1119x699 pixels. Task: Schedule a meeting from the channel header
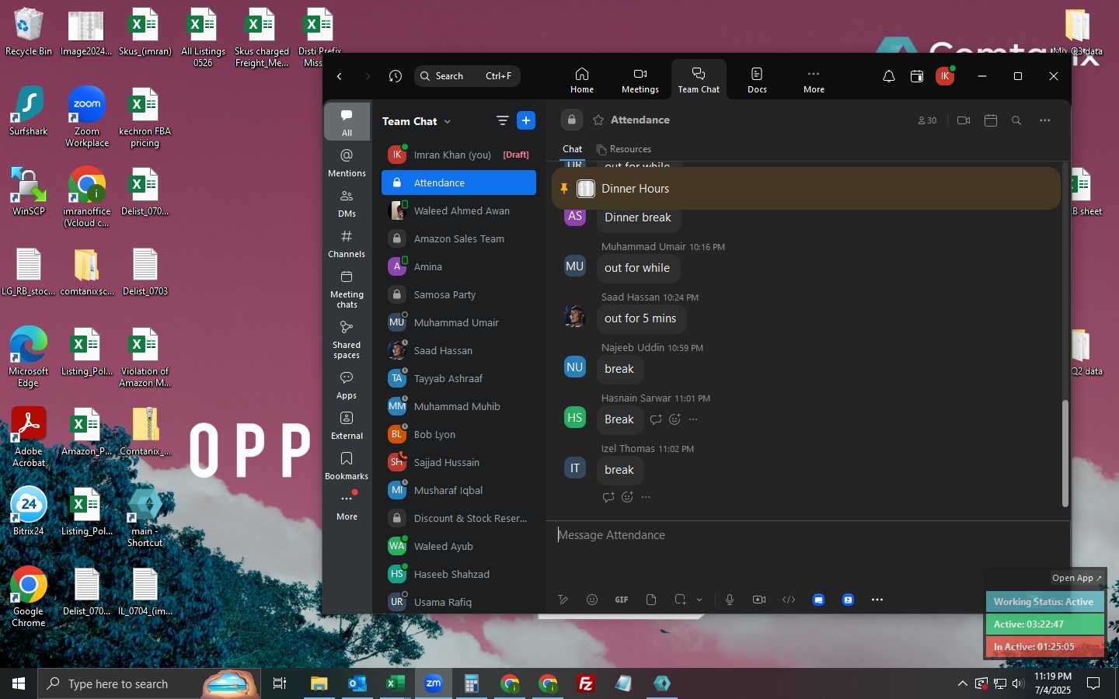pyautogui.click(x=991, y=120)
